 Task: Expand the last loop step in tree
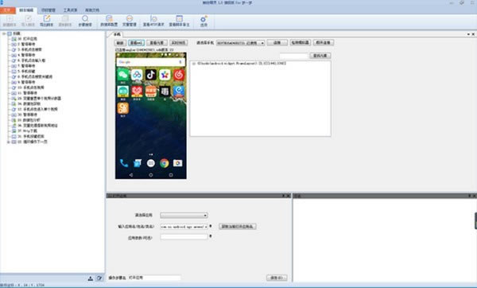[x=9, y=142]
